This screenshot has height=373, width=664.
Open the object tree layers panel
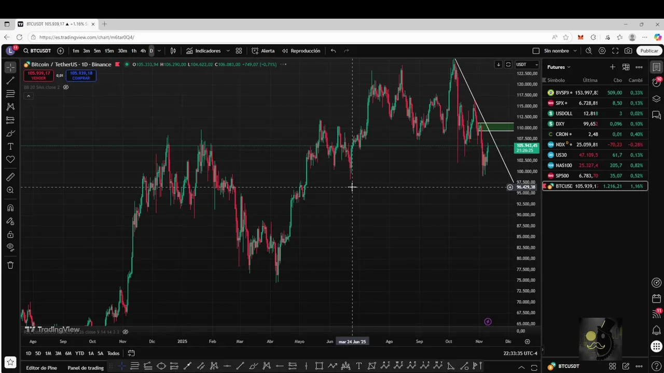[x=656, y=99]
